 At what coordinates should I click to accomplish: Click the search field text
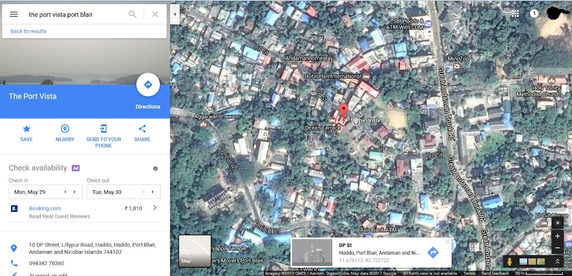pos(60,14)
